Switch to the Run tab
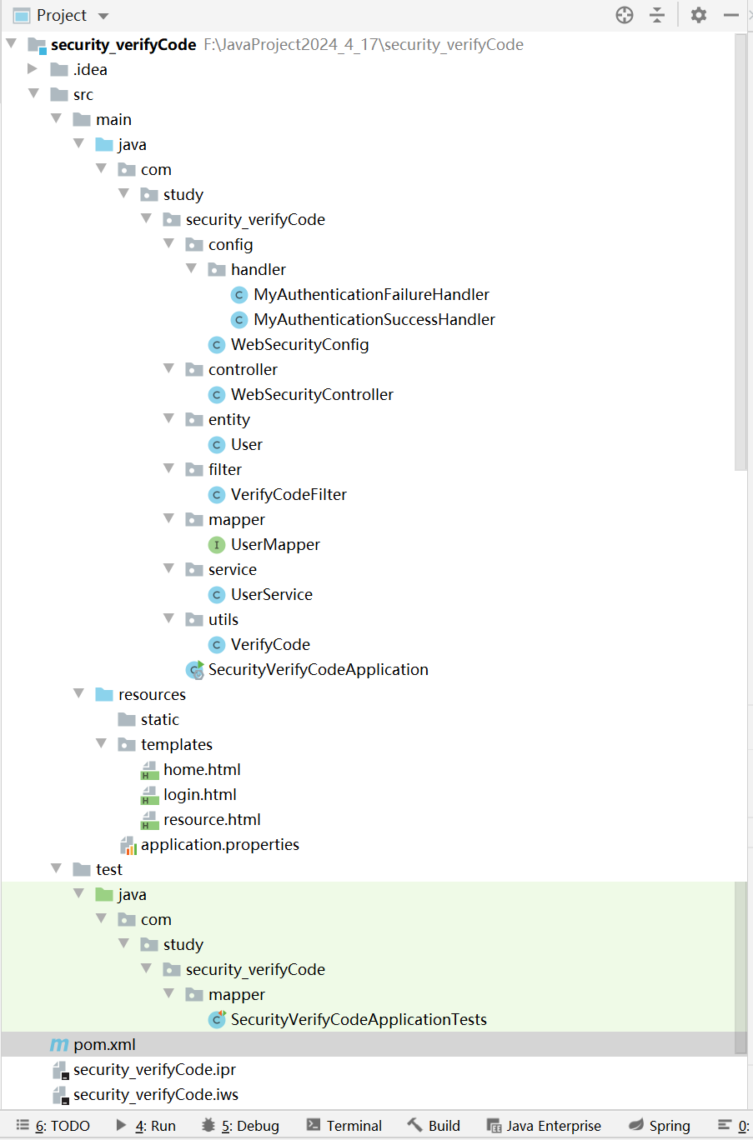Screen dimensions: 753x1140 coord(153,1125)
